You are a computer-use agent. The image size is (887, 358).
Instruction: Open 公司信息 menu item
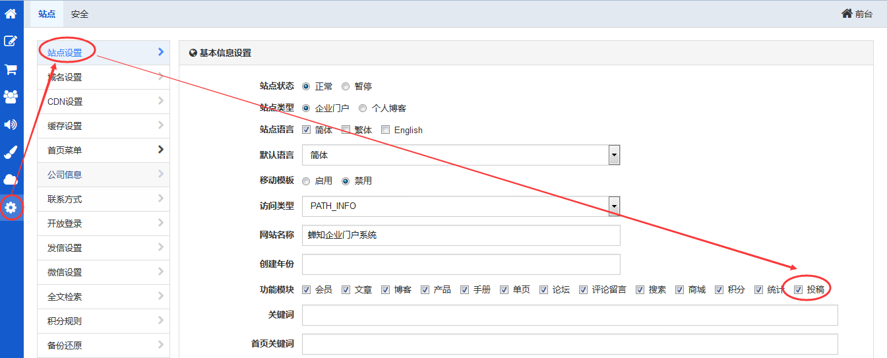click(104, 175)
